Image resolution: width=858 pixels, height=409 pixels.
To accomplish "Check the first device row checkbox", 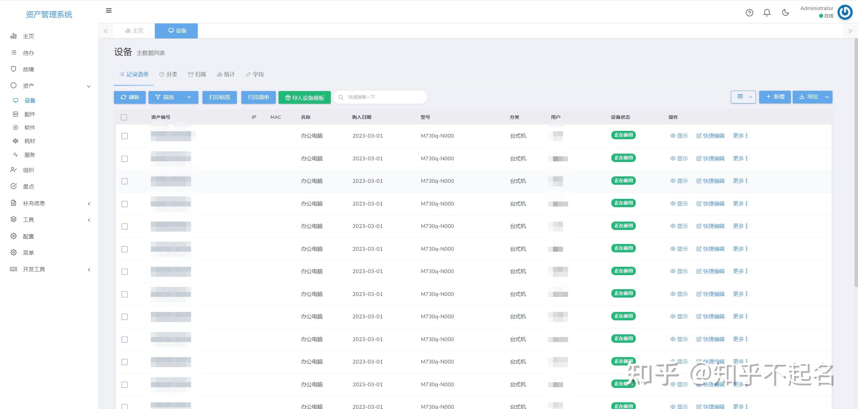I will tap(124, 136).
